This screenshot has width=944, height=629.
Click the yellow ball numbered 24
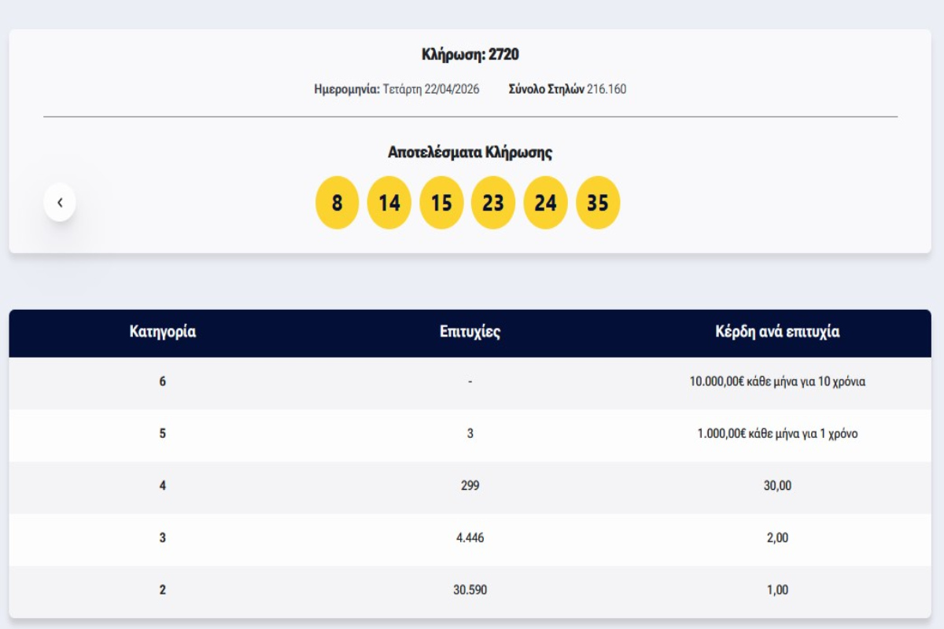click(x=545, y=203)
